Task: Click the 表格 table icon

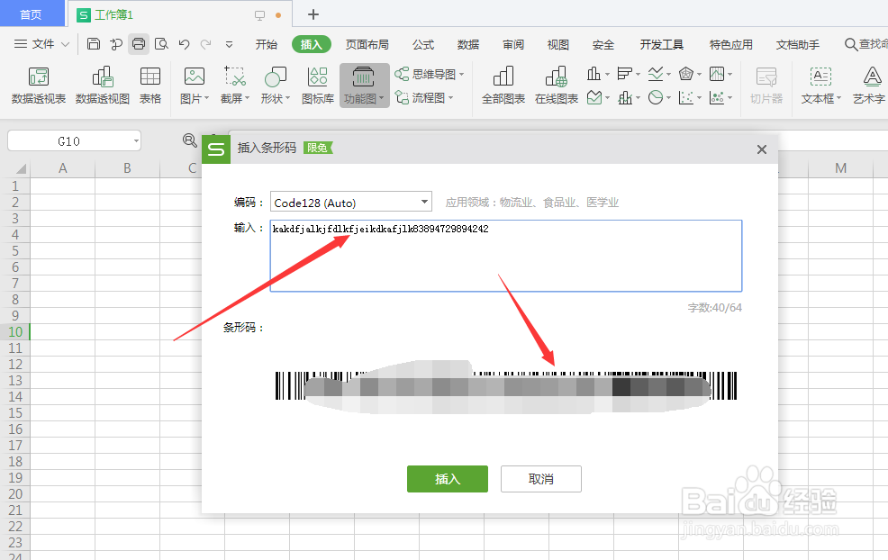Action: tap(150, 85)
